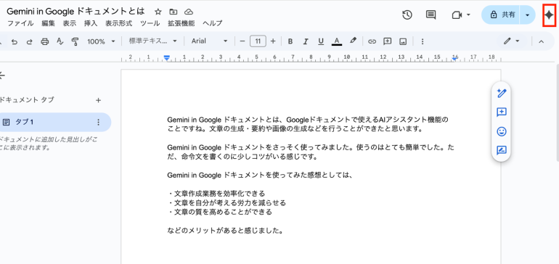The width and height of the screenshot is (559, 264).
Task: Open the ツール menu
Action: pyautogui.click(x=150, y=23)
